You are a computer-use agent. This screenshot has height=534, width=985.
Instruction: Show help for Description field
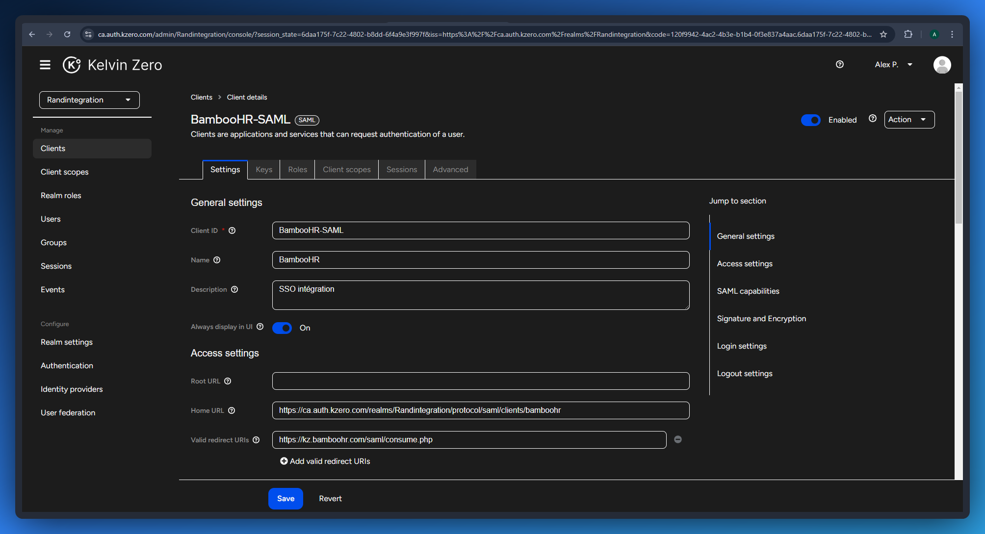pos(234,289)
